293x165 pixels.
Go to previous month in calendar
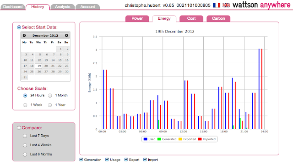coord(24,35)
